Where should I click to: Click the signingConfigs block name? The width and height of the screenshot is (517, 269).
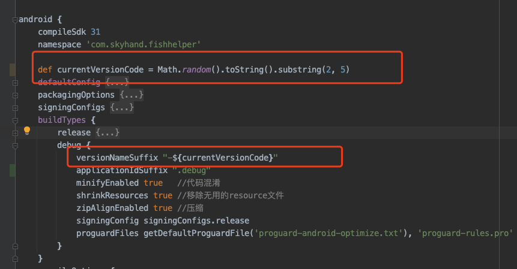[x=71, y=107]
